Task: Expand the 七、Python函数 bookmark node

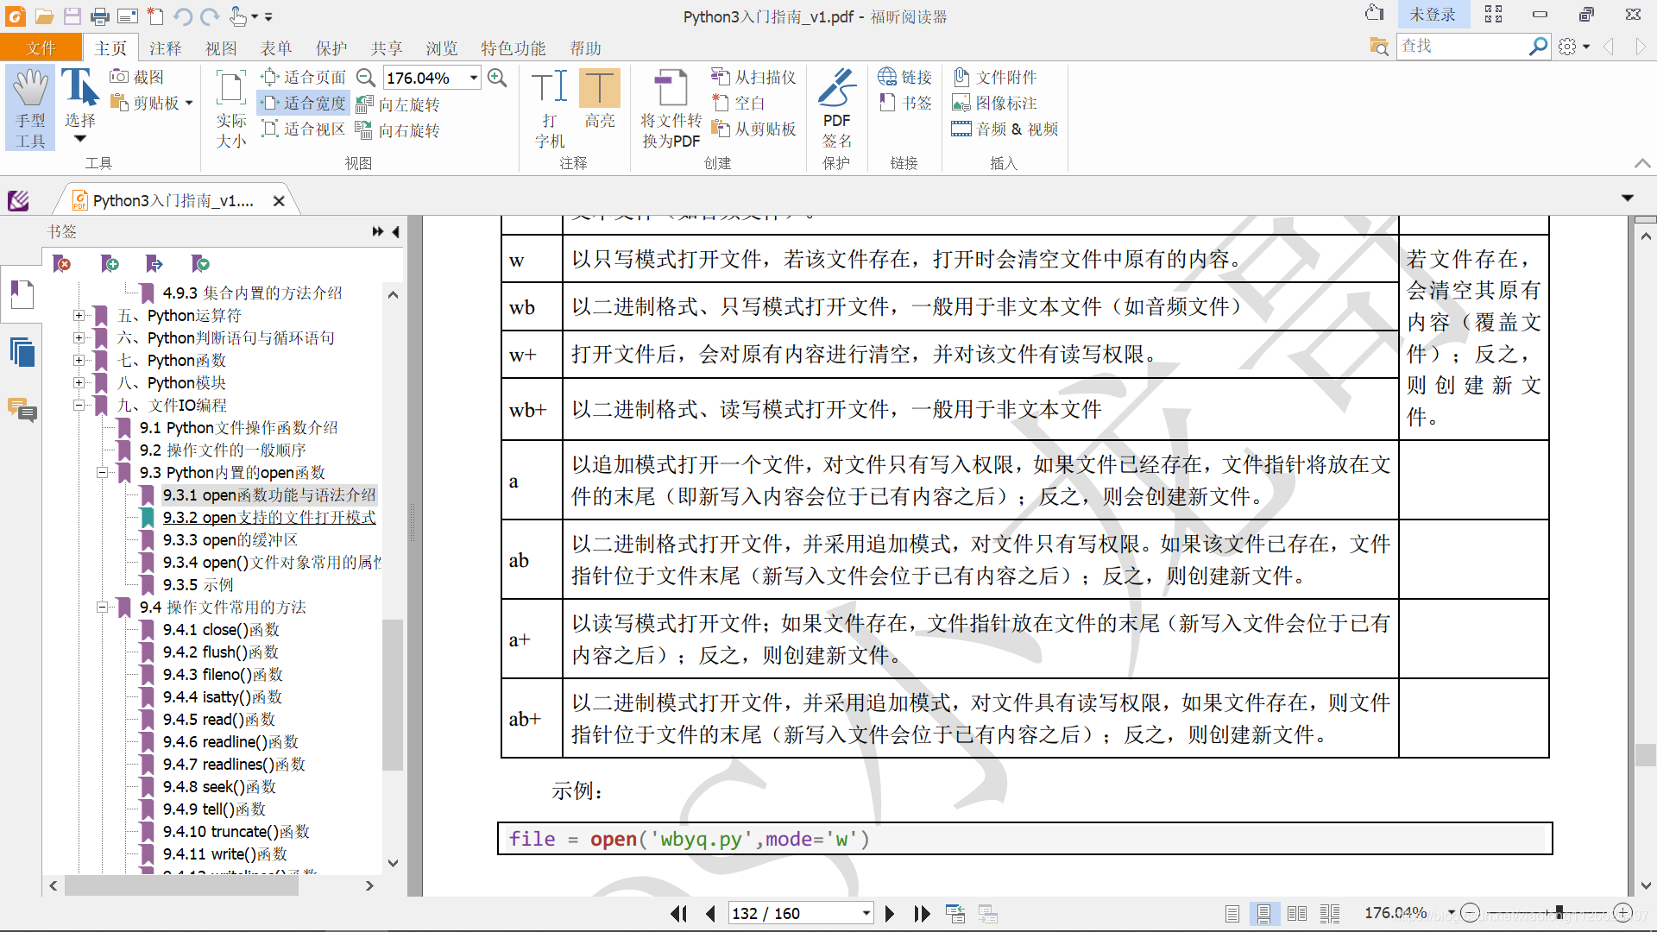Action: (x=79, y=360)
